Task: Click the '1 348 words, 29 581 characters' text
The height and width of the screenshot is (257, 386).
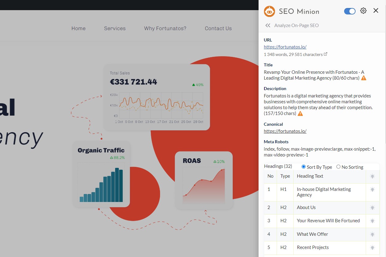Action: pyautogui.click(x=293, y=54)
